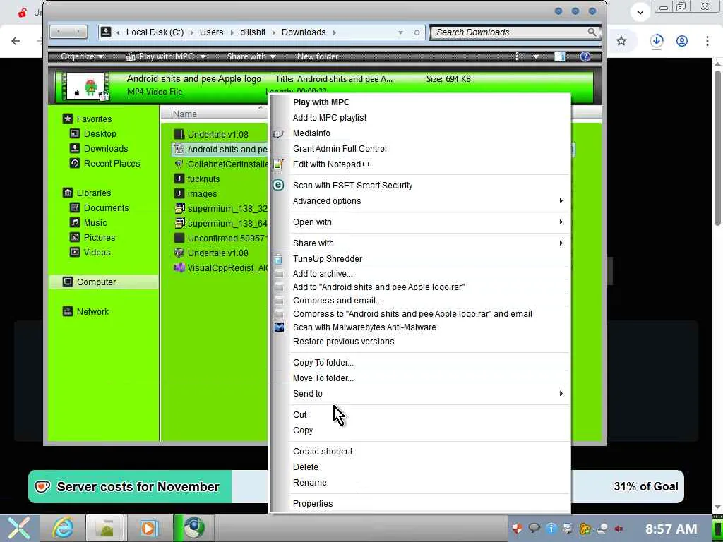Click the ESET icon in context menu

[278, 186]
